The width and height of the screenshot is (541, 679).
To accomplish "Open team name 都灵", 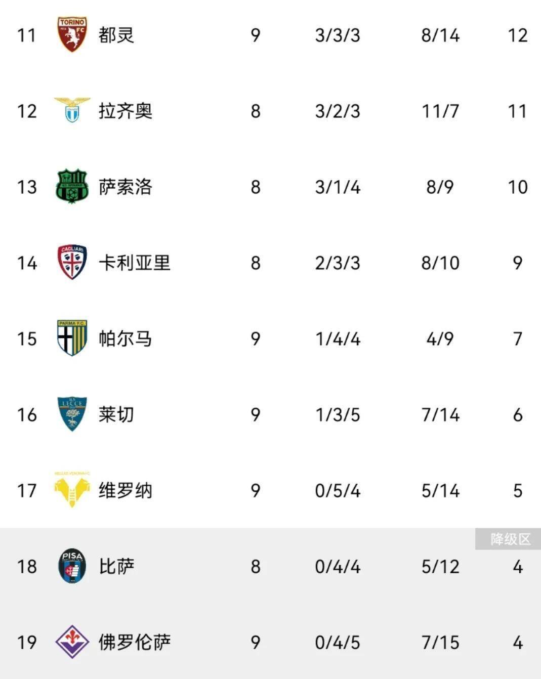I will pyautogui.click(x=116, y=35).
